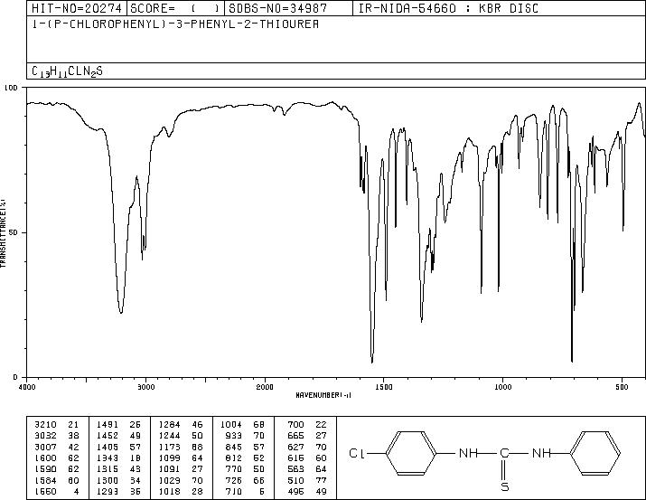The height and width of the screenshot is (500, 646).
Task: Select peak table value 563
Action: tap(295, 469)
